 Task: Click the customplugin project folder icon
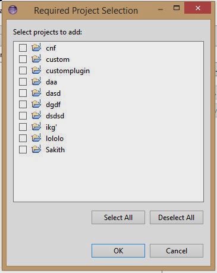coord(36,70)
